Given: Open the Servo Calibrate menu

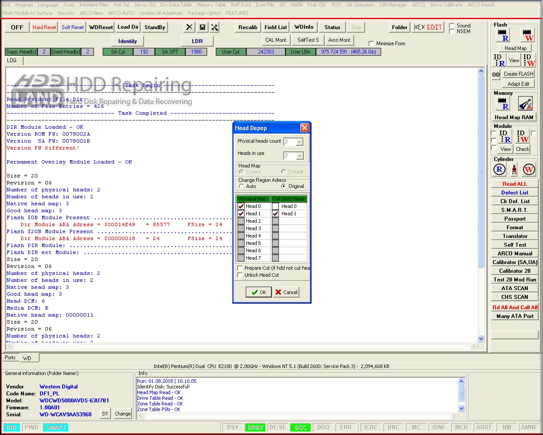Looking at the screenshot, I should (446, 5).
